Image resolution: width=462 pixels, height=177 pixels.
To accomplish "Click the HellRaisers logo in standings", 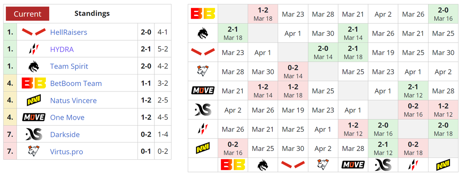I will (33, 32).
